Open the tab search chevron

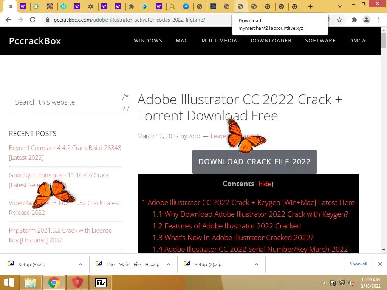(340, 6)
